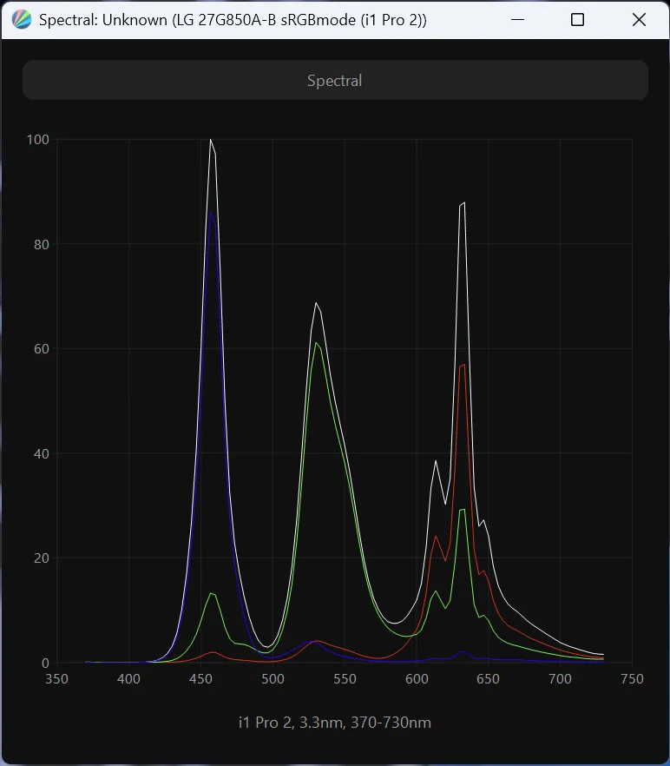Click the red curve peak near 632nm
This screenshot has width=670, height=766.
pyautogui.click(x=463, y=365)
